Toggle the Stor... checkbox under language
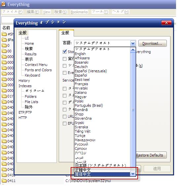181x188 pixels. coord(64,52)
